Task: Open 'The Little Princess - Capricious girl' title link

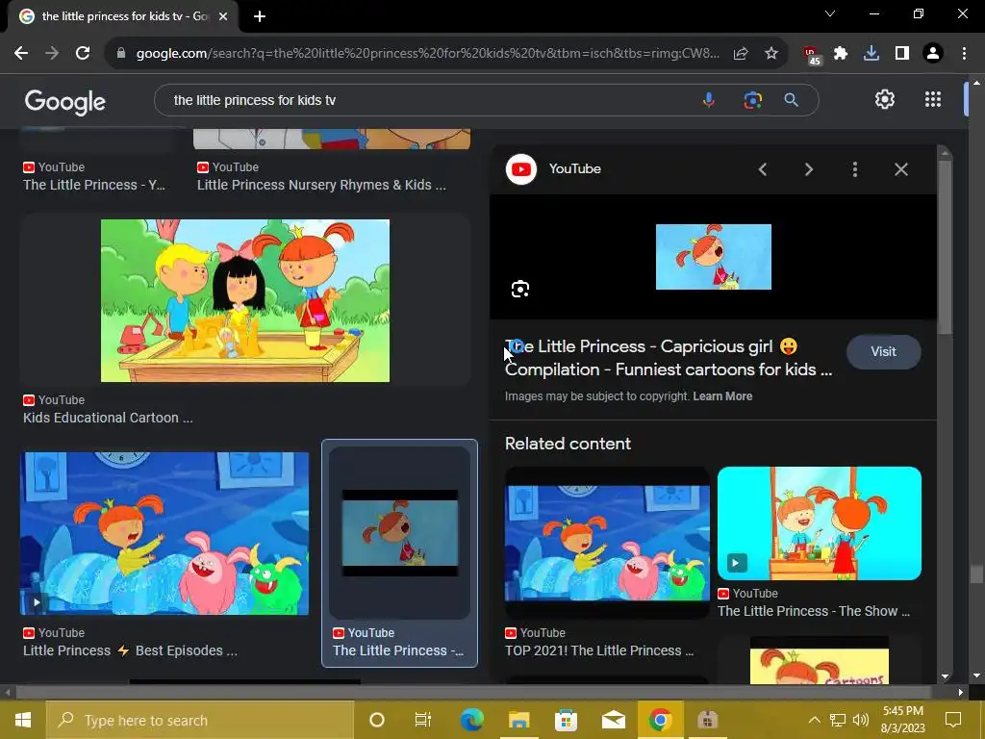Action: 669,358
